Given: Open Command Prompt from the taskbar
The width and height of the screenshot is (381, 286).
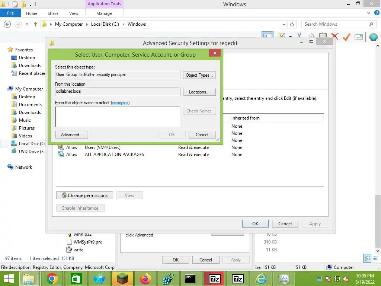Looking at the screenshot, I should pos(190,279).
